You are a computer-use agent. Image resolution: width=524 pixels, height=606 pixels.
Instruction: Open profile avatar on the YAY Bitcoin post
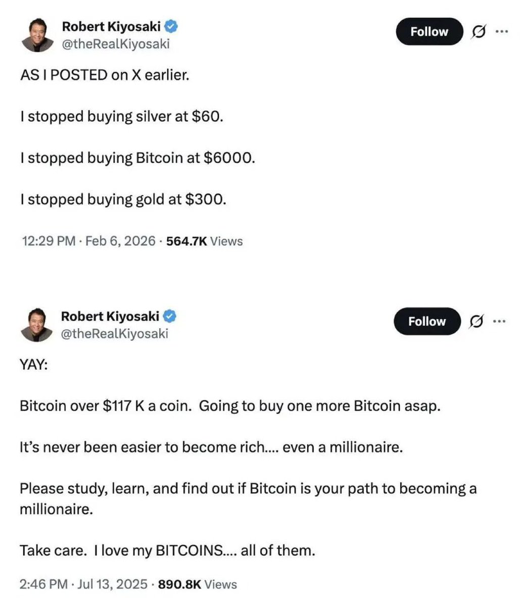tap(37, 326)
